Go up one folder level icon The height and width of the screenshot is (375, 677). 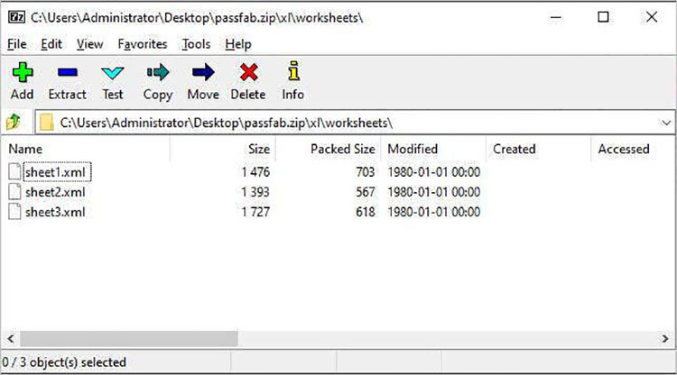coord(14,123)
